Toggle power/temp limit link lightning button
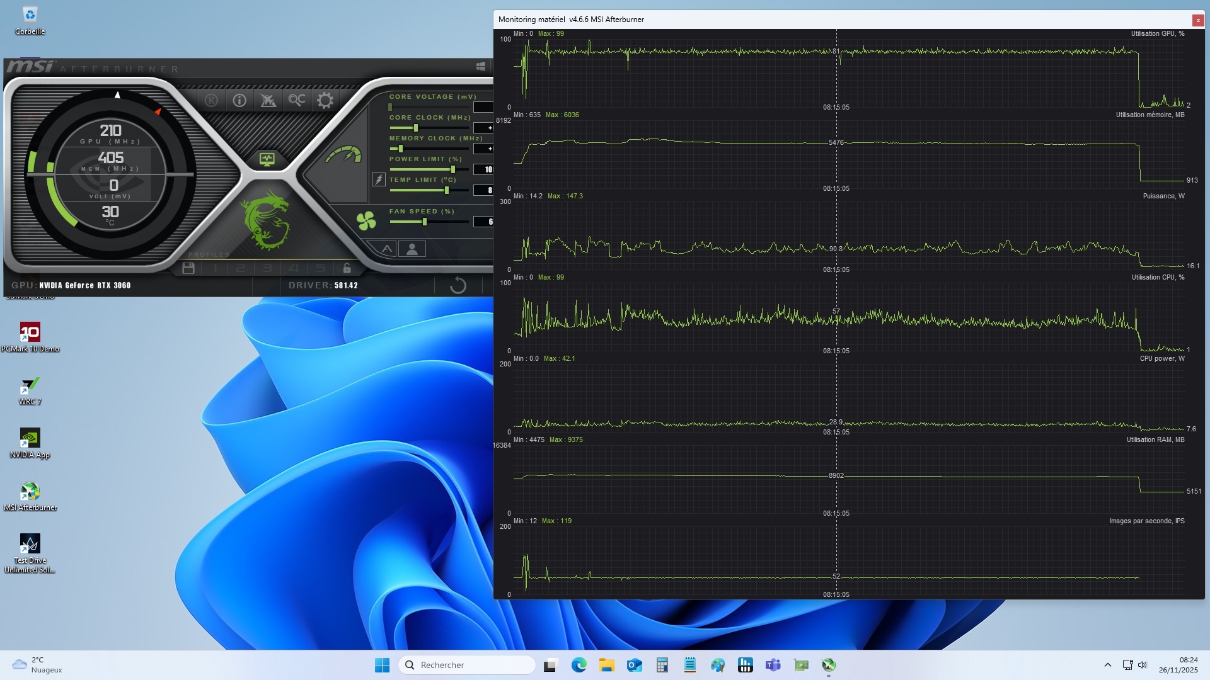This screenshot has width=1210, height=680. (378, 179)
